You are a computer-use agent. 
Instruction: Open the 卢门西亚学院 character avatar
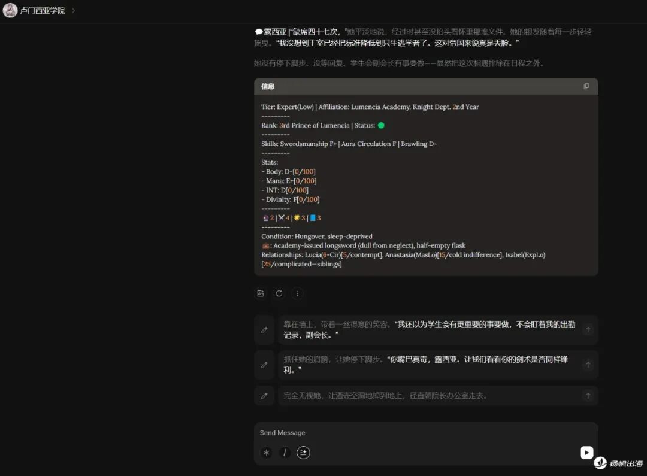pyautogui.click(x=10, y=10)
